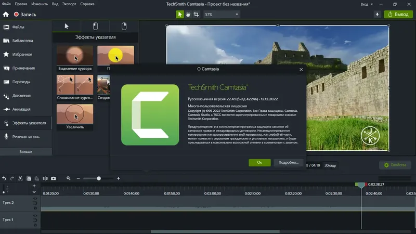Click the download arrow icon
The width and height of the screenshot is (416, 234).
(377, 15)
